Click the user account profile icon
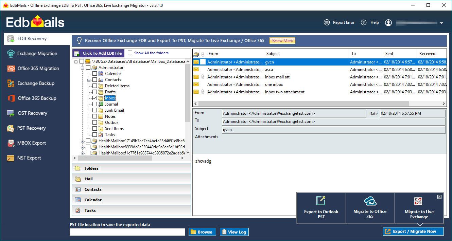The width and height of the screenshot is (452, 241). tap(388, 23)
